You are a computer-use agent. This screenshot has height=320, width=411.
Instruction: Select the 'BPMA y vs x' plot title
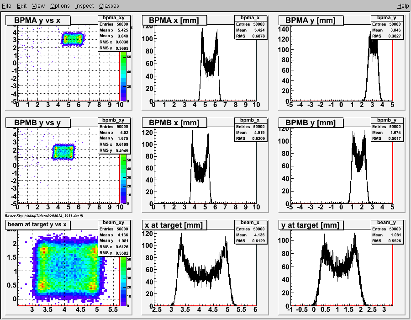pos(38,20)
